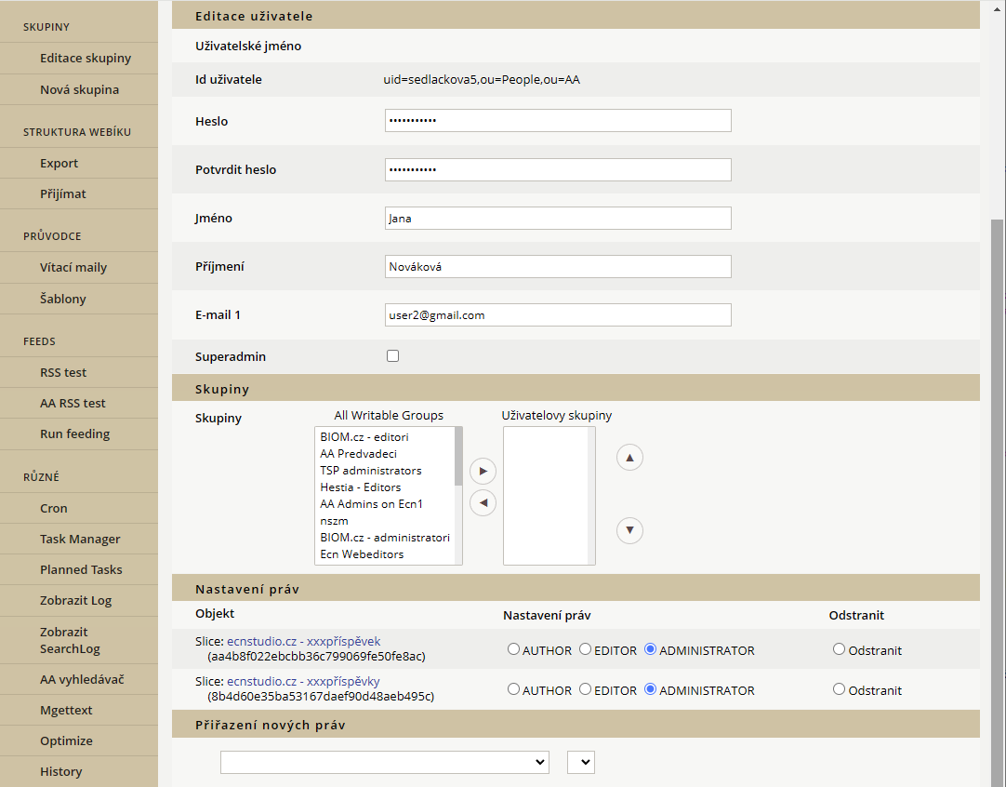Focus the Příjmení text field
Screen dimensions: 1006x787
pos(558,267)
